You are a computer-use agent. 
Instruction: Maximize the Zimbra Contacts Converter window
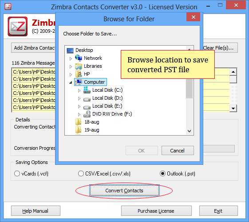pyautogui.click(x=220, y=5)
